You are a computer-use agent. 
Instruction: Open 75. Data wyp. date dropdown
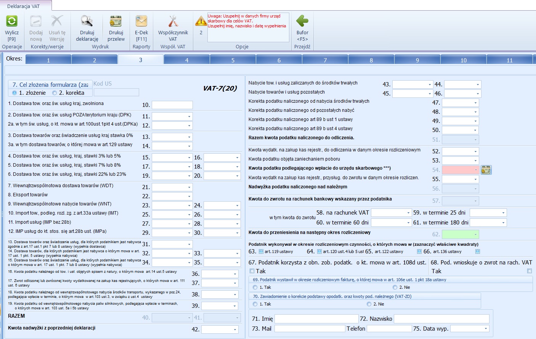(x=486, y=328)
